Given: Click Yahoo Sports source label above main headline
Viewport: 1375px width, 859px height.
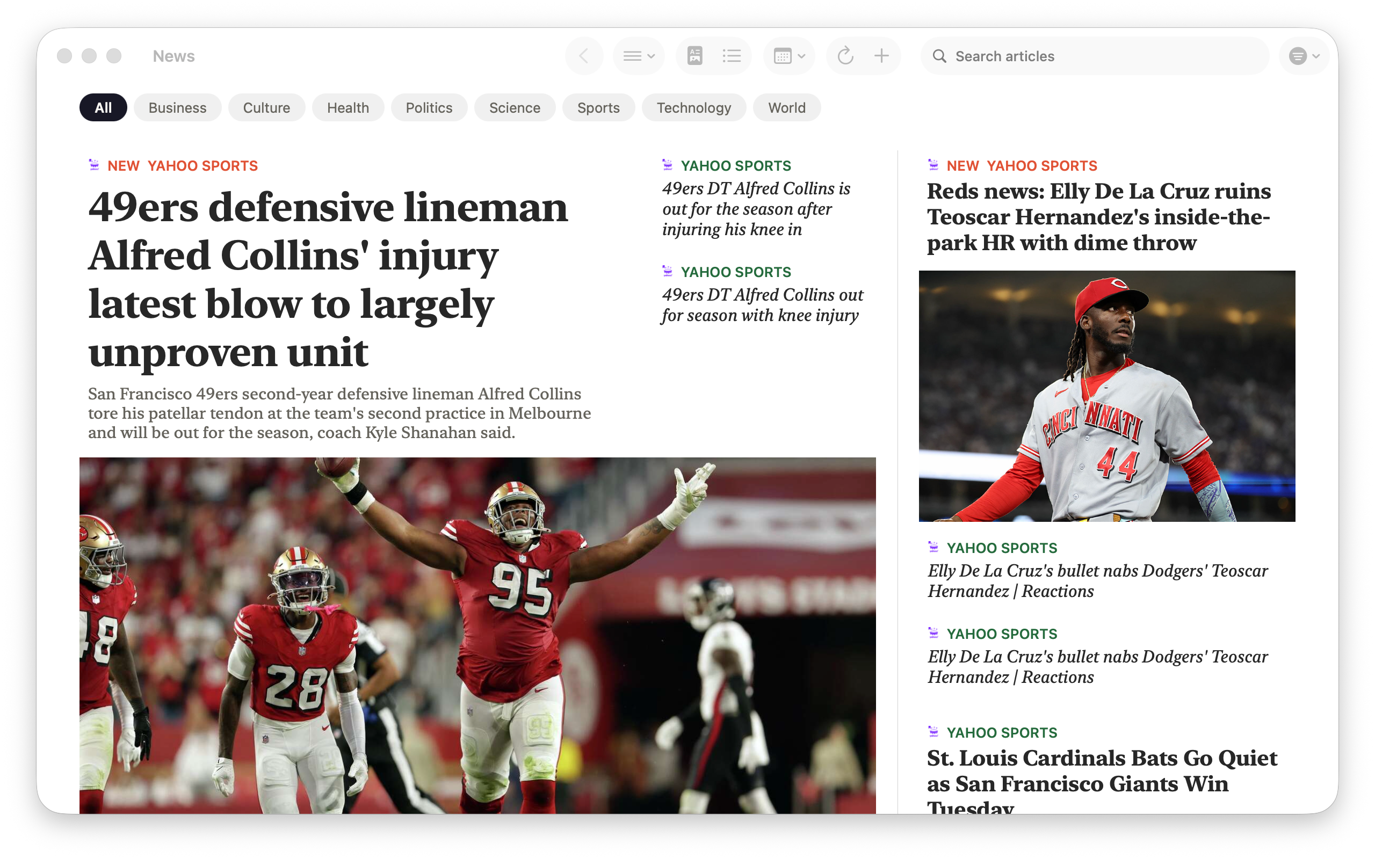Looking at the screenshot, I should pos(202,166).
